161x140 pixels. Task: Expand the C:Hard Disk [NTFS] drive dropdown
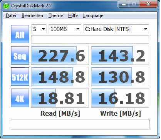(x=116, y=29)
